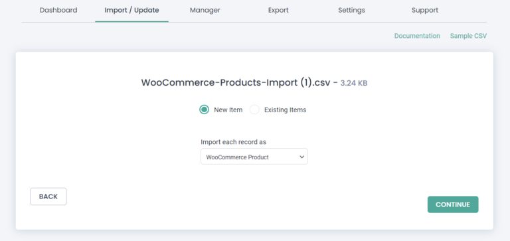Click the BACK button
510x241 pixels.
click(x=48, y=197)
